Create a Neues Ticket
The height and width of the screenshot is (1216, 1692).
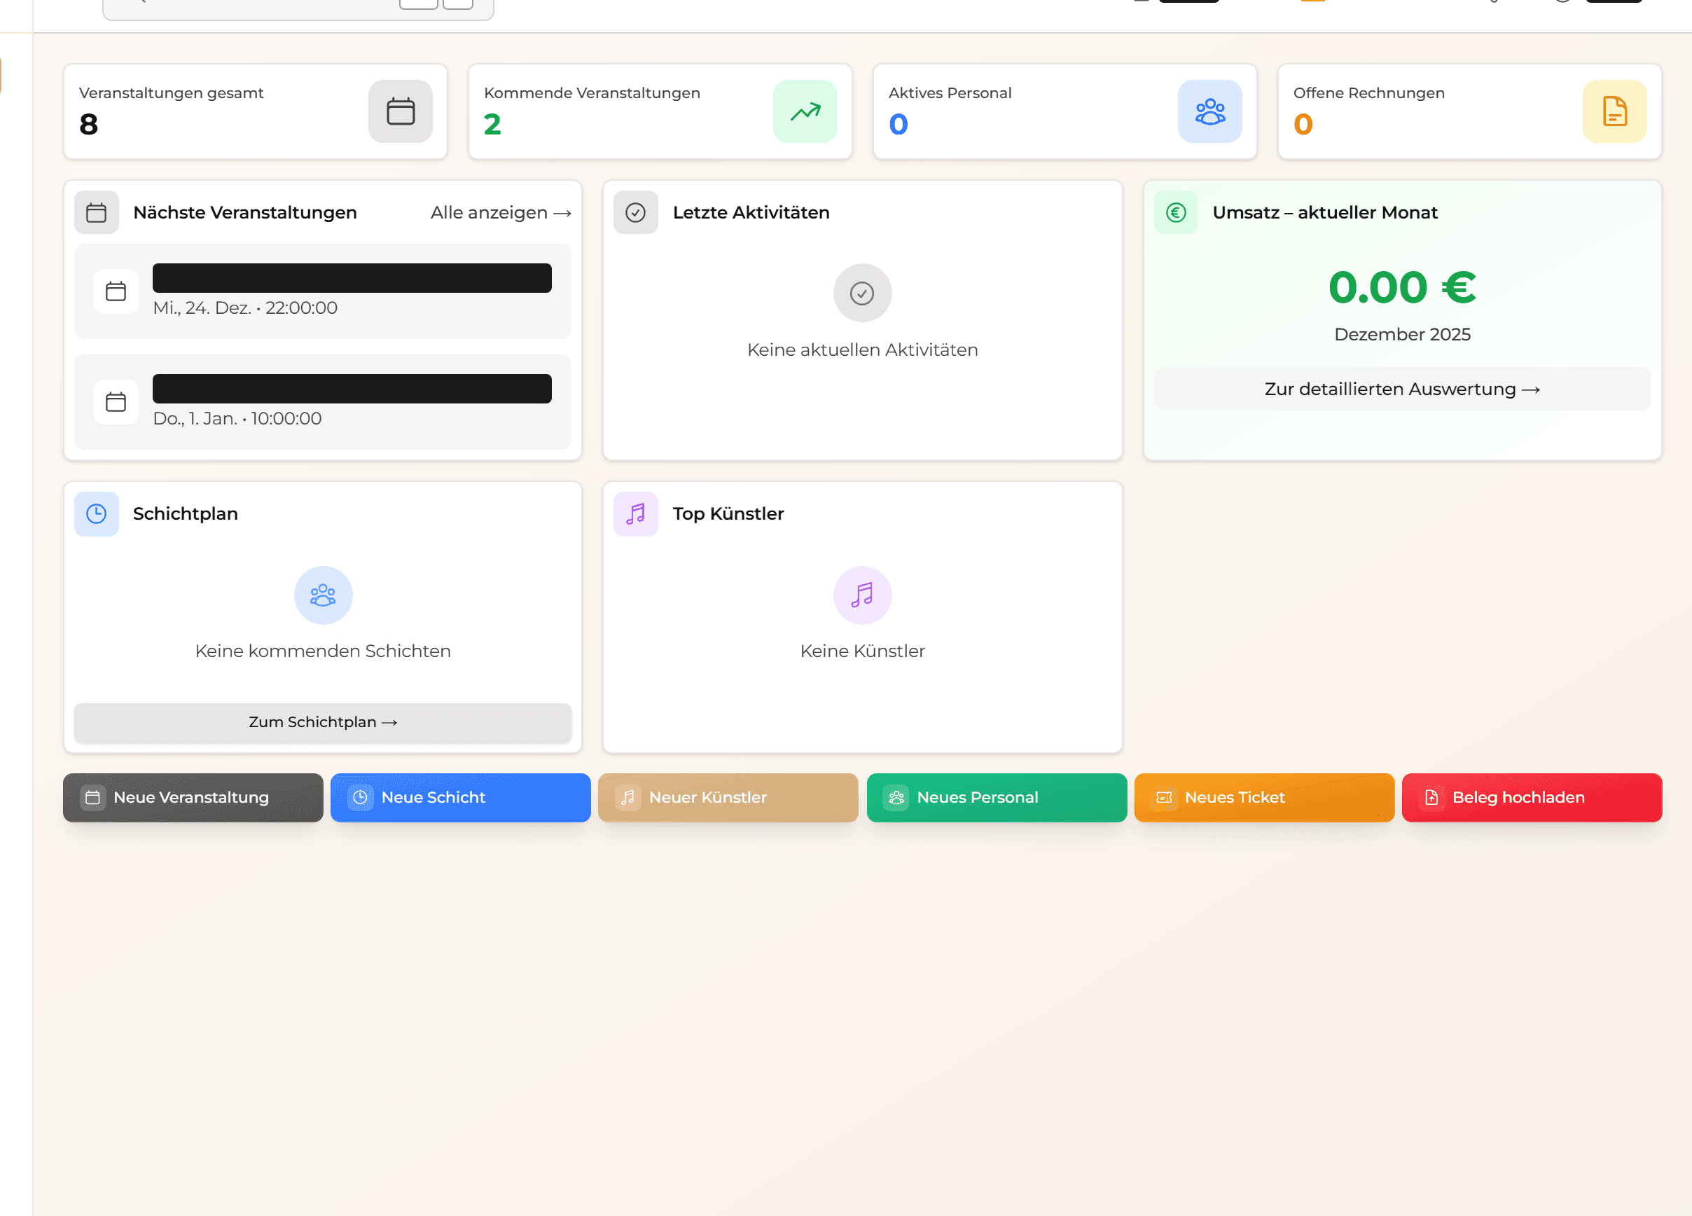point(1263,796)
